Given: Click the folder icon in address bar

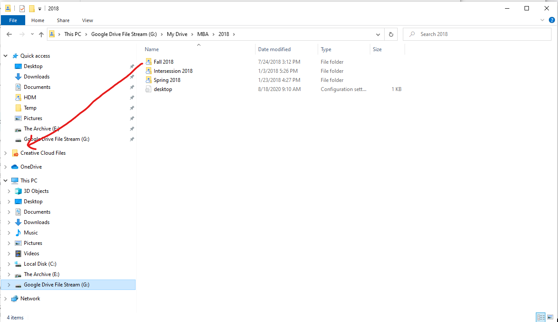Looking at the screenshot, I should tap(52, 34).
